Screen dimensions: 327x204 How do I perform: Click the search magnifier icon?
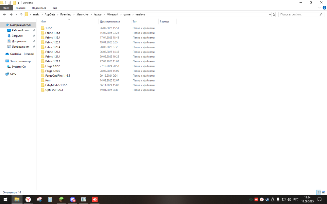321,15
